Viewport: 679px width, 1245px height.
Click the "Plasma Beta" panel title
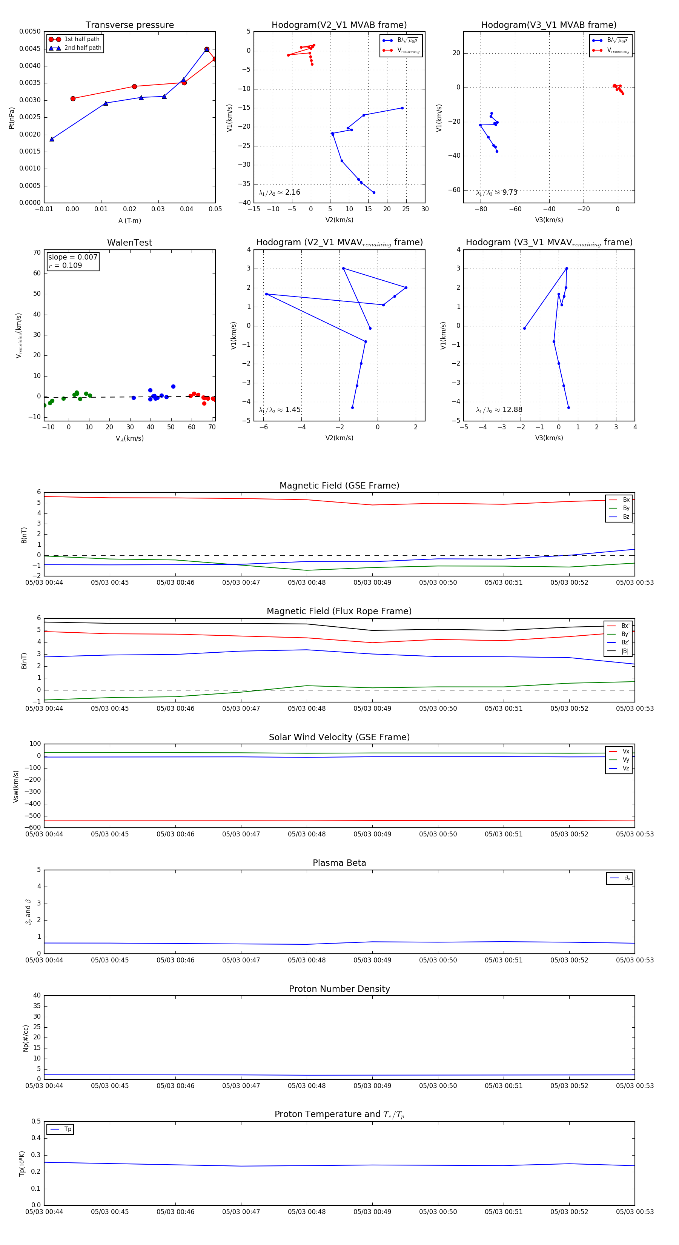tap(339, 863)
